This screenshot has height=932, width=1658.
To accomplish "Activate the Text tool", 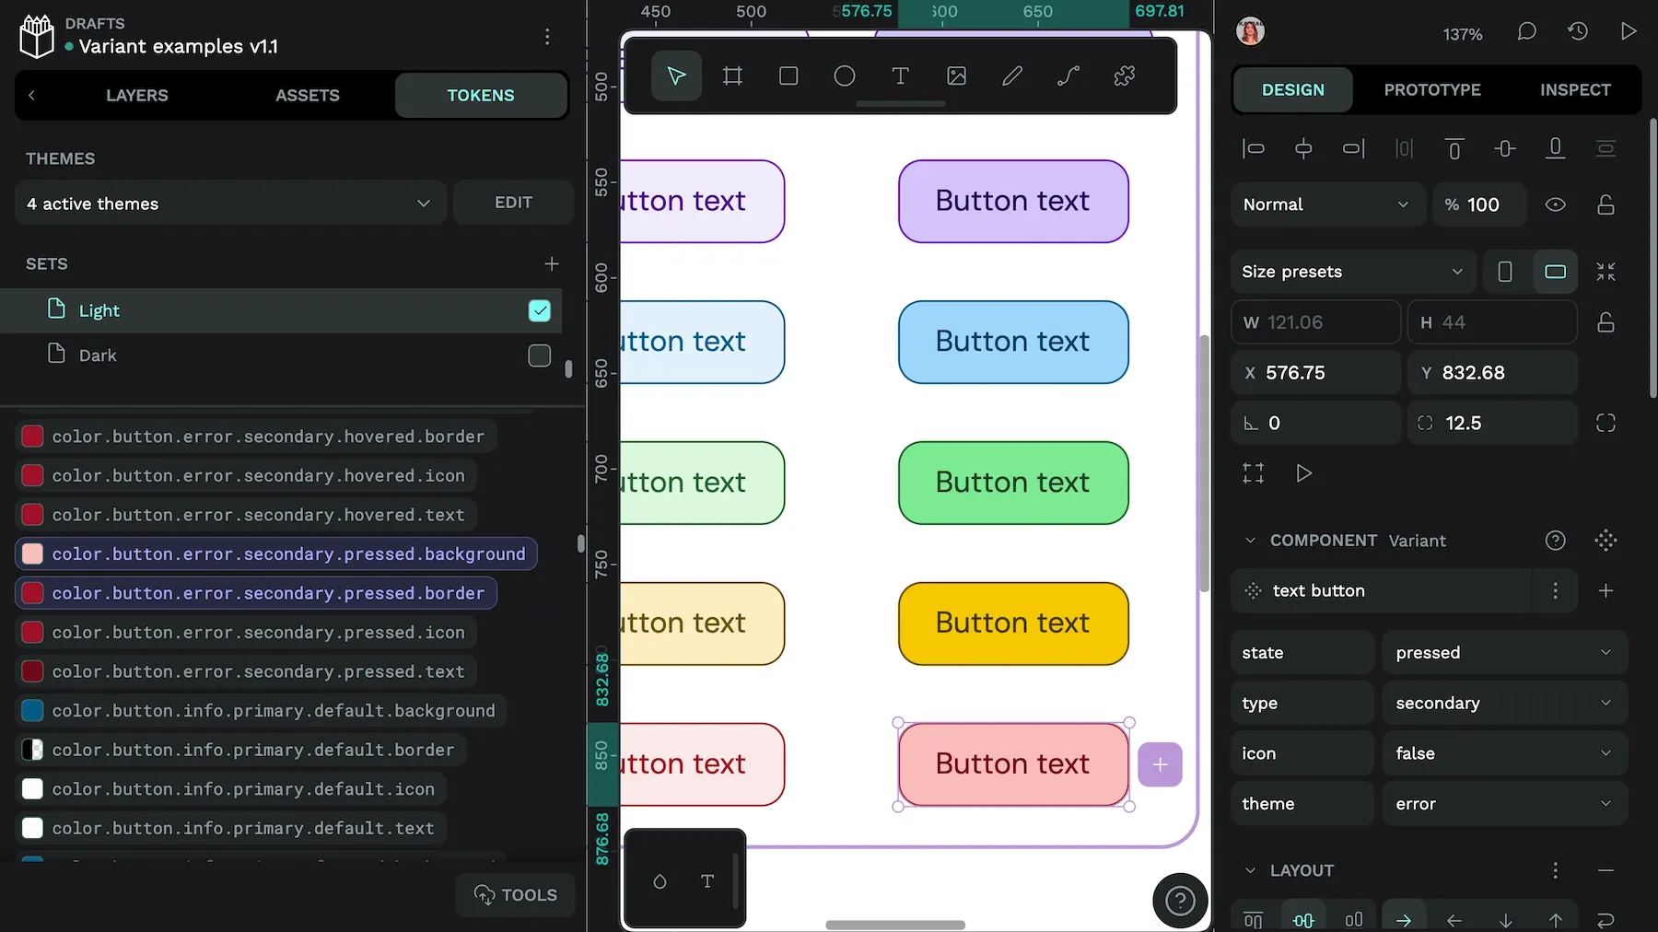I will 900,76.
